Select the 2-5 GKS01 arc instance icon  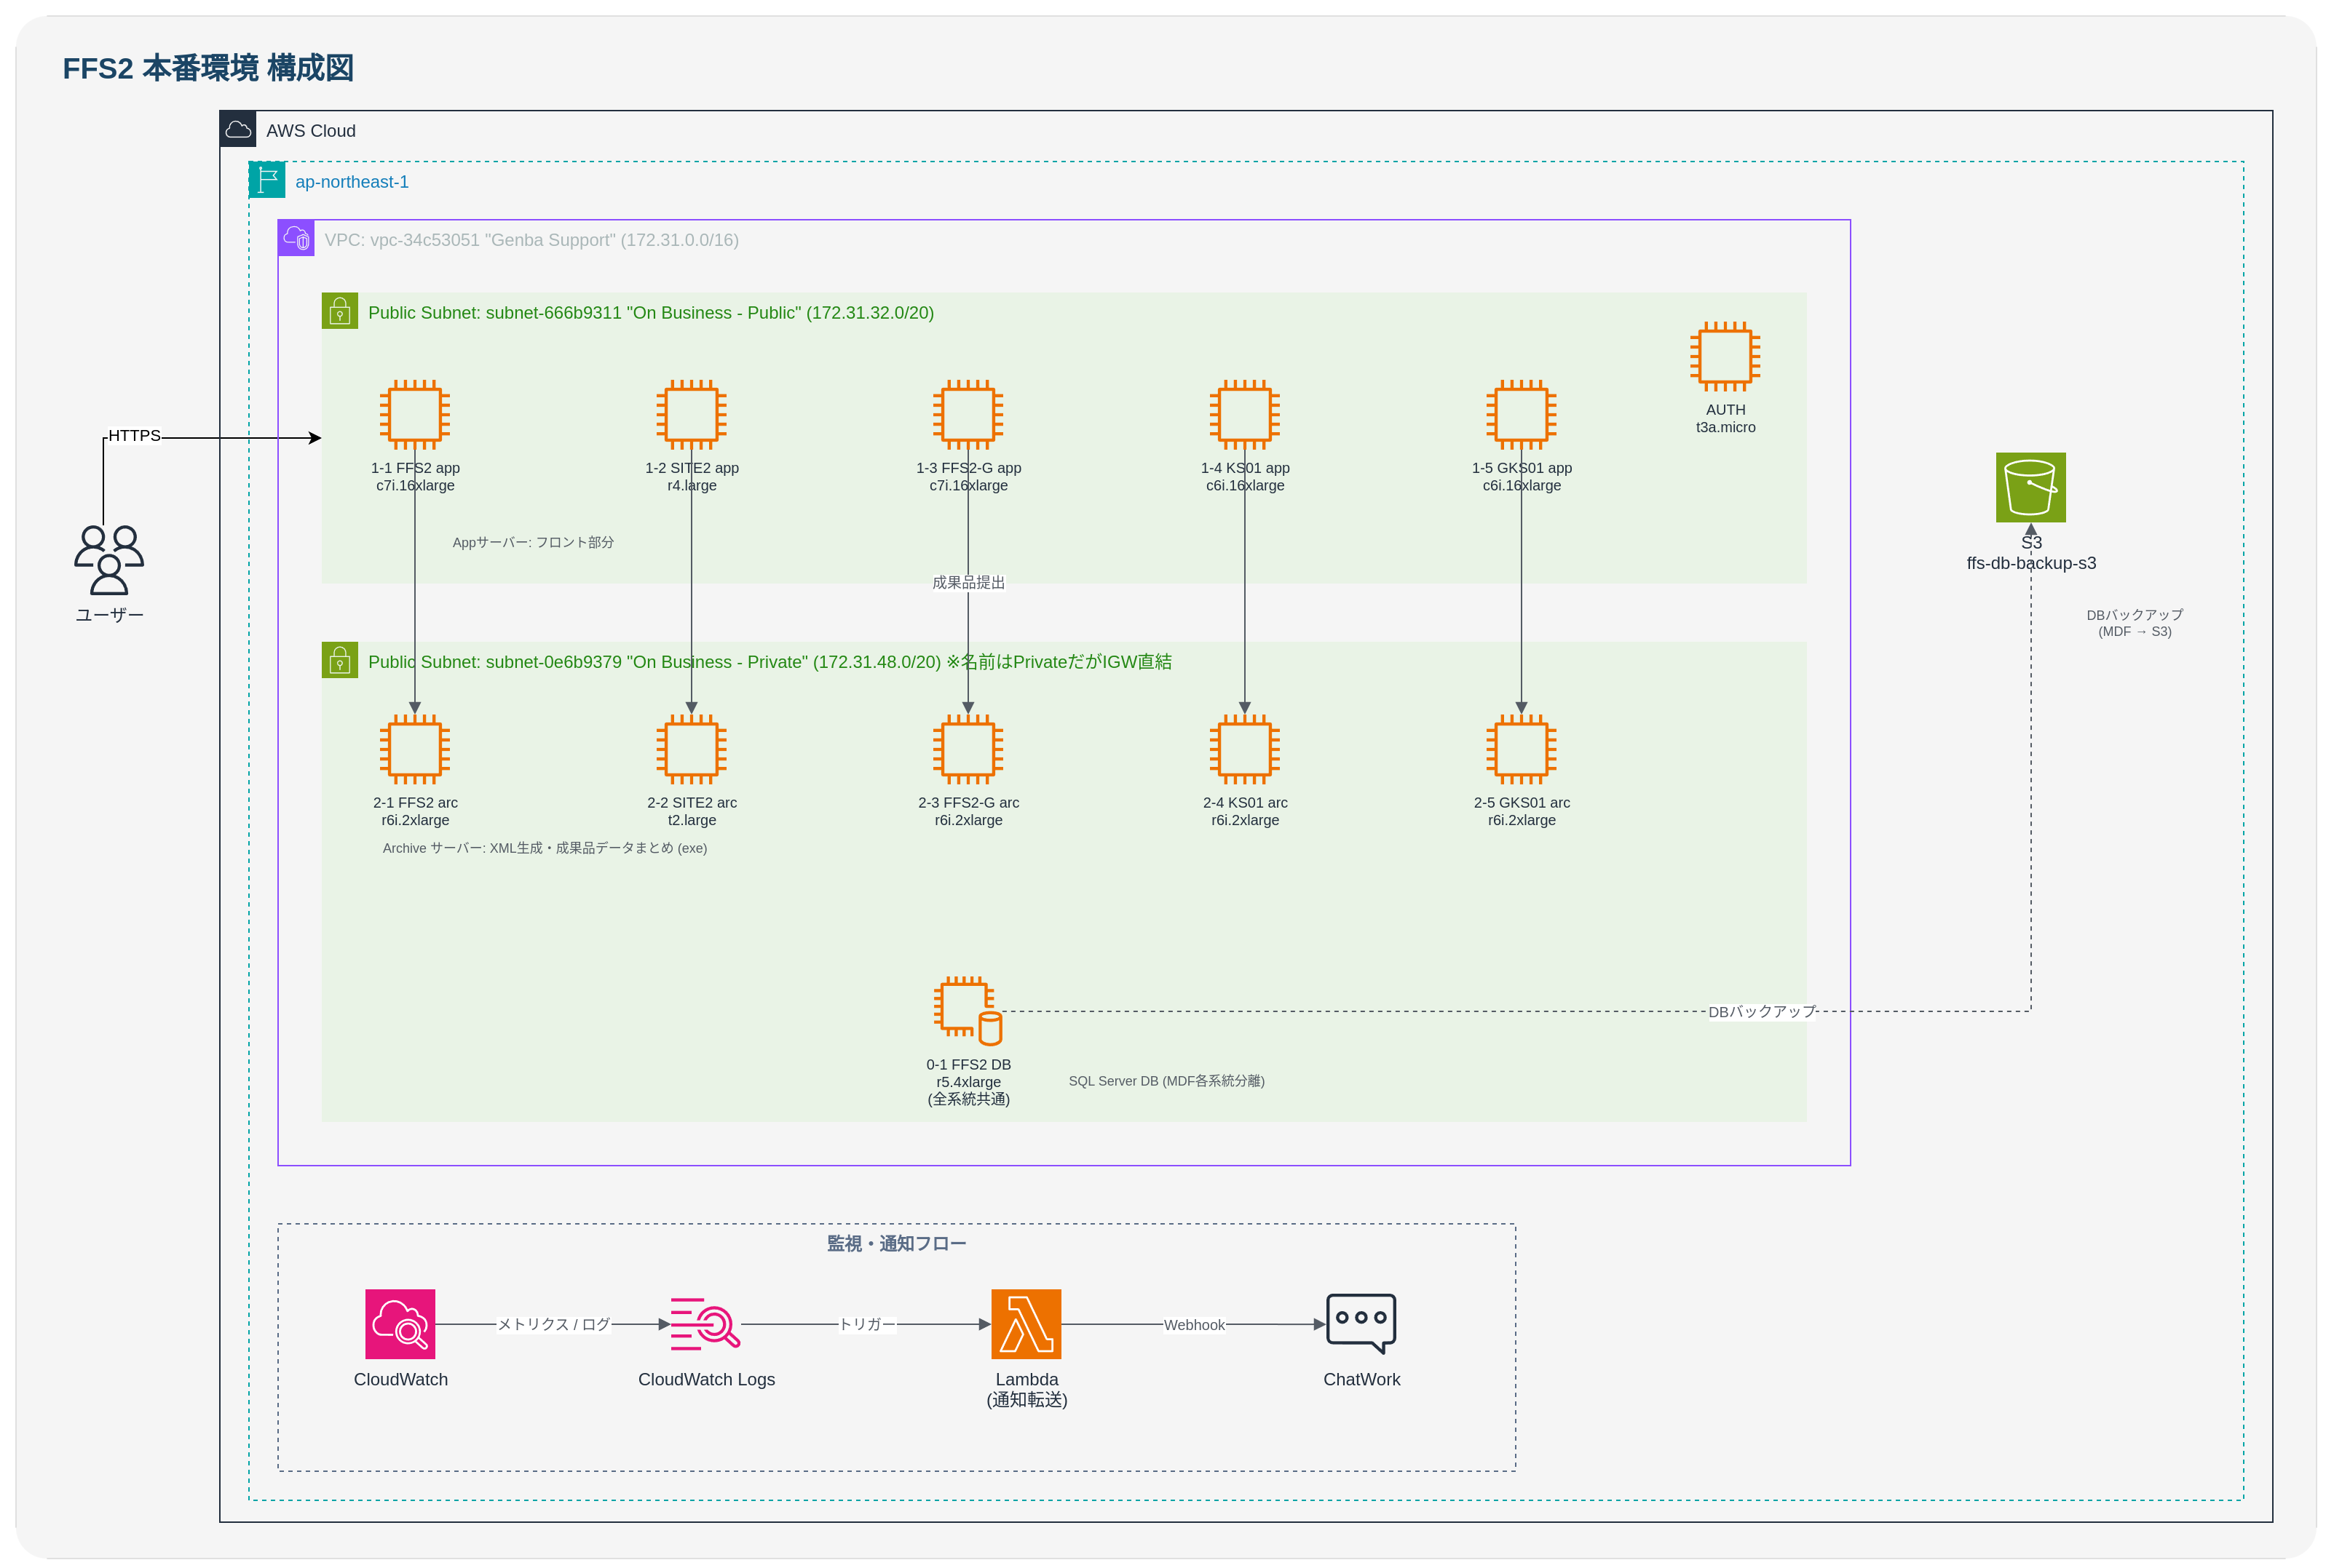point(1521,749)
